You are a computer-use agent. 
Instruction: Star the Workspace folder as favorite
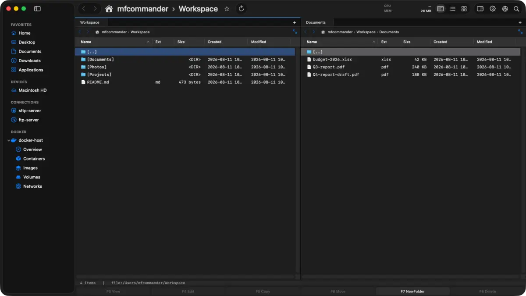[227, 9]
